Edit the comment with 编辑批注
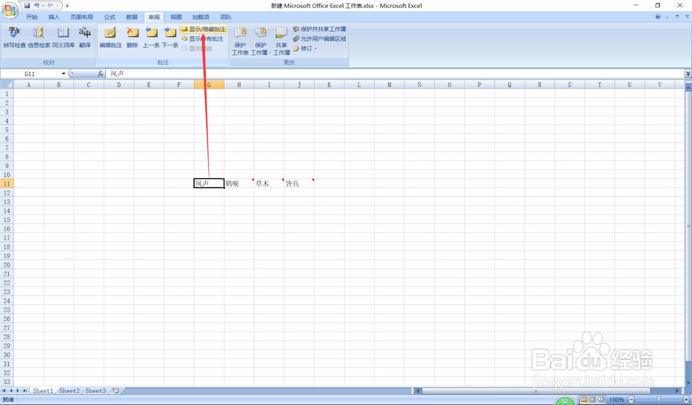The height and width of the screenshot is (405, 692). coord(111,37)
